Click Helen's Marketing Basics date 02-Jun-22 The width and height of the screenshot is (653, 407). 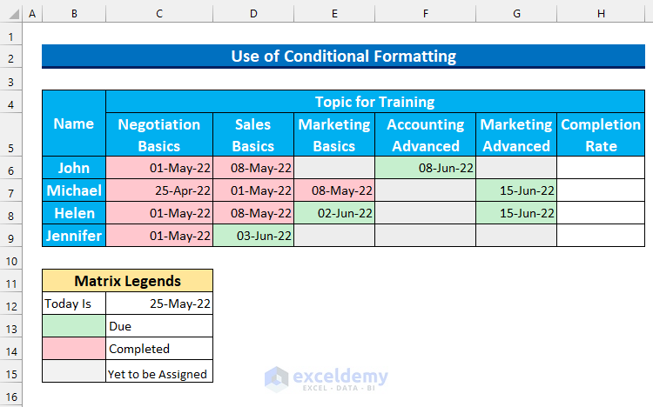pos(334,213)
